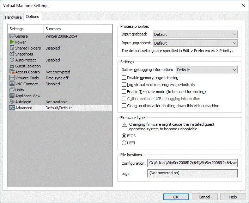Expand the Input ungrabbed dropdown
The width and height of the screenshot is (249, 203).
coord(195,43)
